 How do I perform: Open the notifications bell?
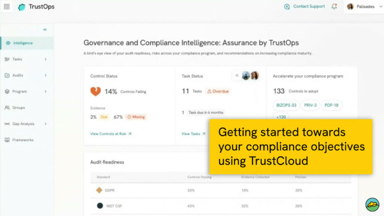pyautogui.click(x=334, y=6)
